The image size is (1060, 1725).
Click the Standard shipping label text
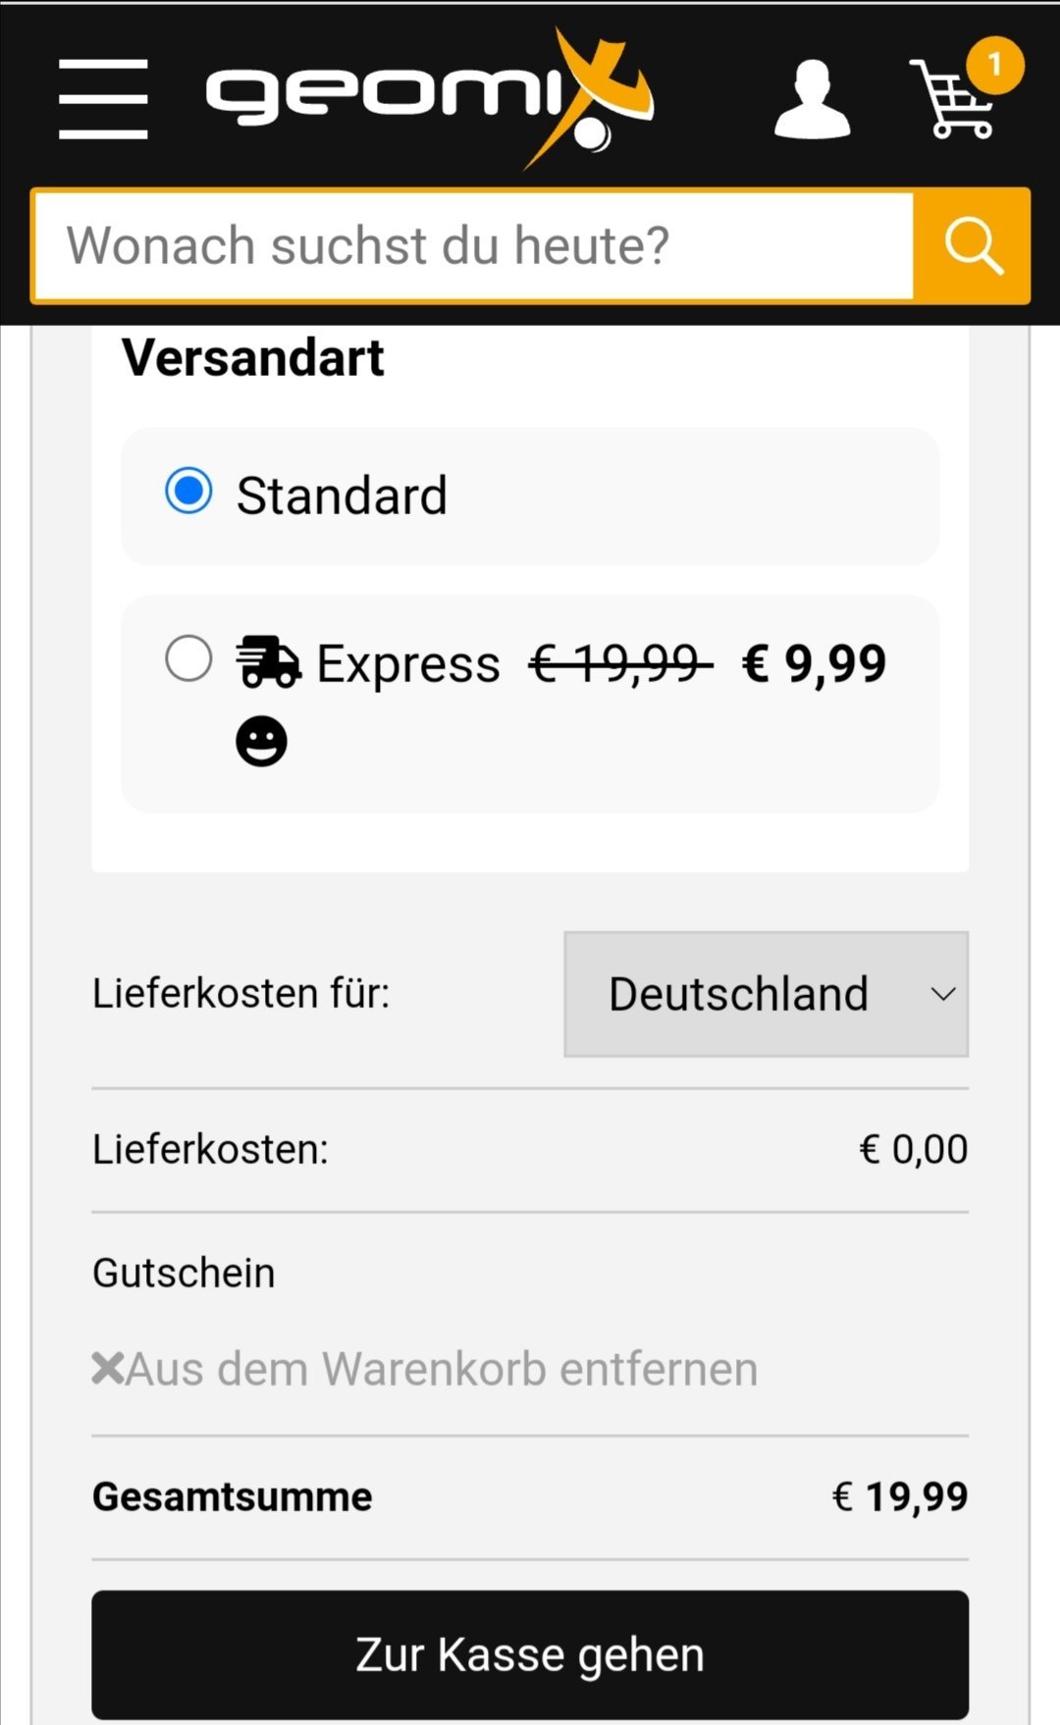(x=342, y=495)
